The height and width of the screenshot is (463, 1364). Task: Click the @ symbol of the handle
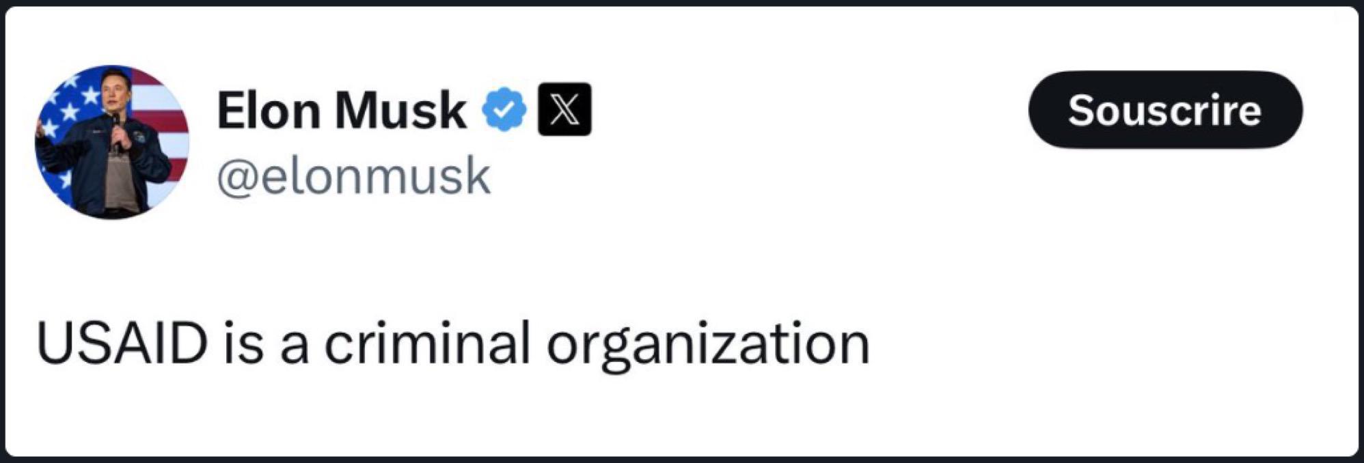point(235,178)
